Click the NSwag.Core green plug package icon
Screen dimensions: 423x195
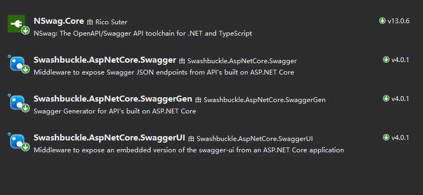pyautogui.click(x=16, y=24)
